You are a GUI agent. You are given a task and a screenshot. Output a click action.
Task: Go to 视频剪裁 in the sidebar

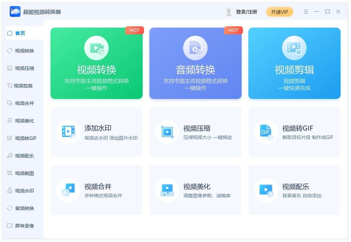23,86
